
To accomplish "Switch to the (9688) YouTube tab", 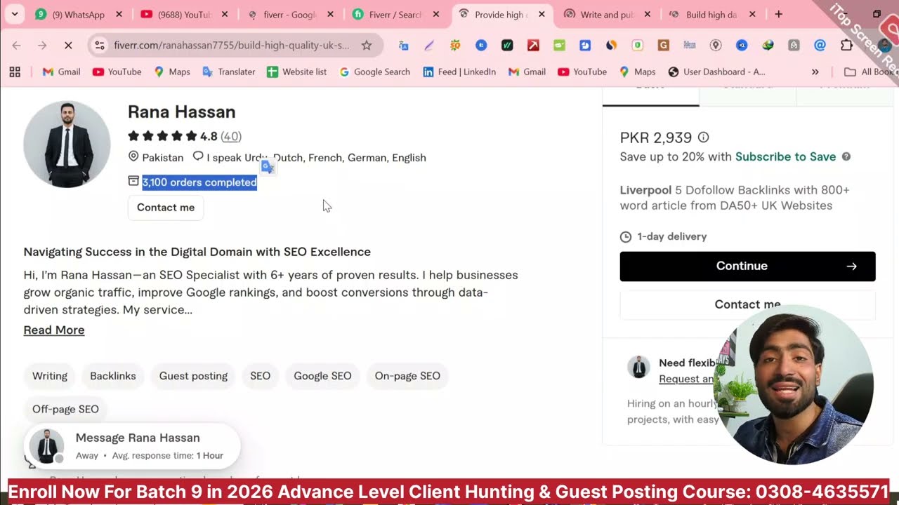I will click(x=184, y=15).
